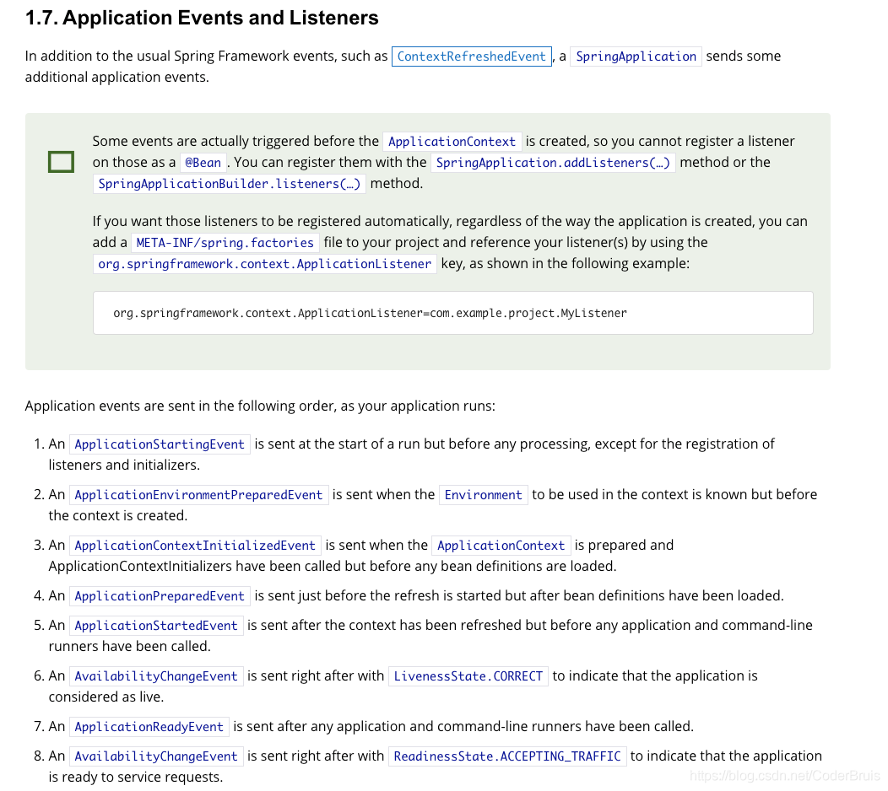Open ApplicationContext link in the note box
Viewport: 888px width, 791px height.
[x=452, y=142]
